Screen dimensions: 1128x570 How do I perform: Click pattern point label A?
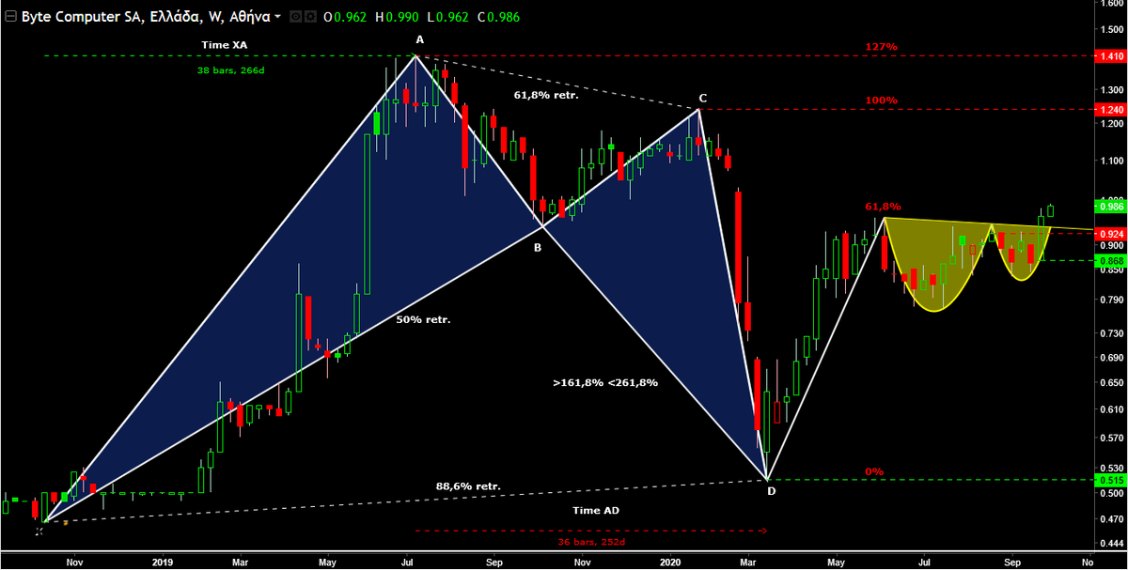[420, 39]
